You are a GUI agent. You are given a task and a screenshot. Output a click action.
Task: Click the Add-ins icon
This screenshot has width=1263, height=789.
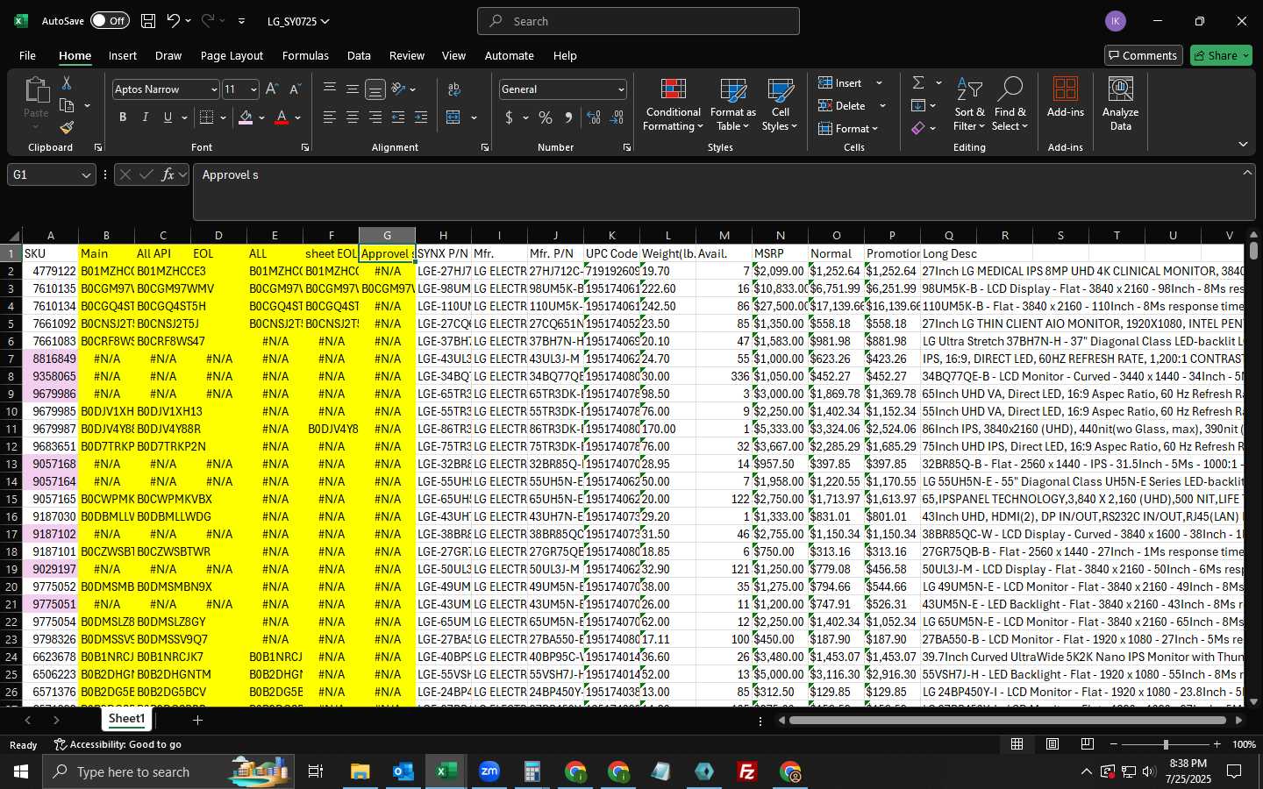(1066, 97)
